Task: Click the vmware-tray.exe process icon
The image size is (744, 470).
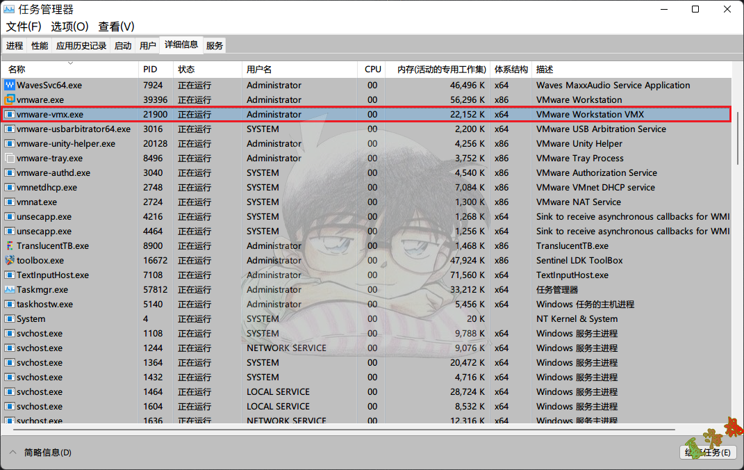Action: click(10, 158)
